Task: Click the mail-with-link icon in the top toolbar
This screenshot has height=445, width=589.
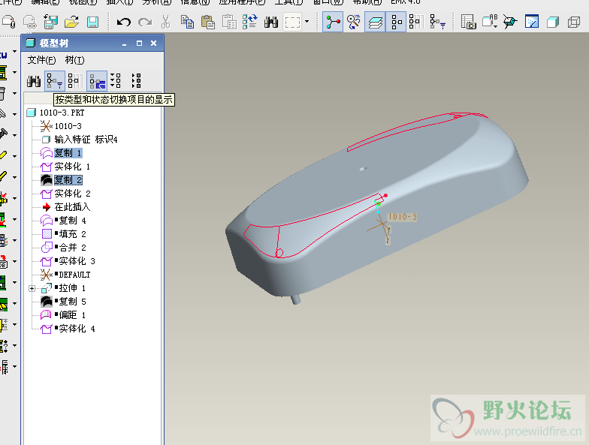Action: [29, 23]
